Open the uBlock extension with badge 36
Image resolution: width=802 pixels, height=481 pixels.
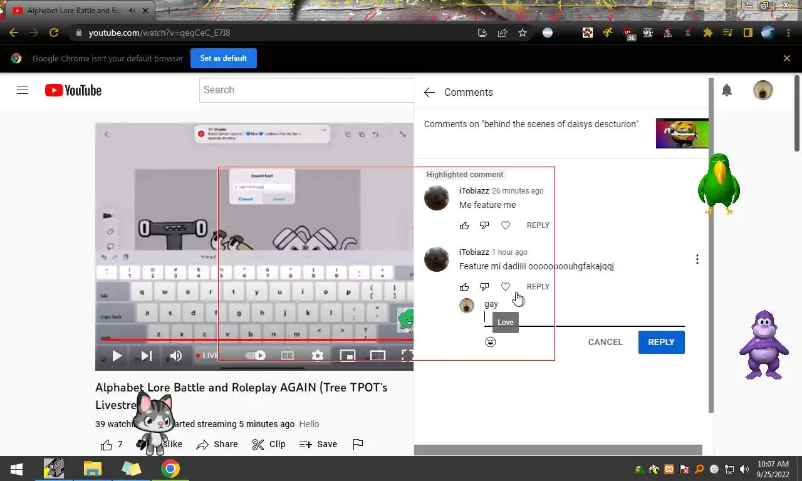(x=628, y=33)
